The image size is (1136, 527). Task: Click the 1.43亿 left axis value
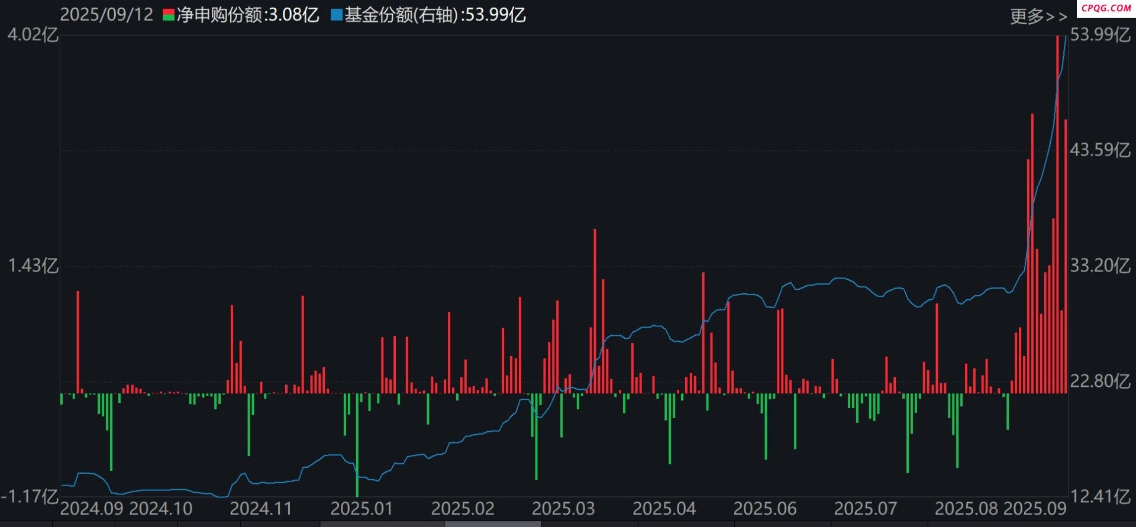coord(33,266)
